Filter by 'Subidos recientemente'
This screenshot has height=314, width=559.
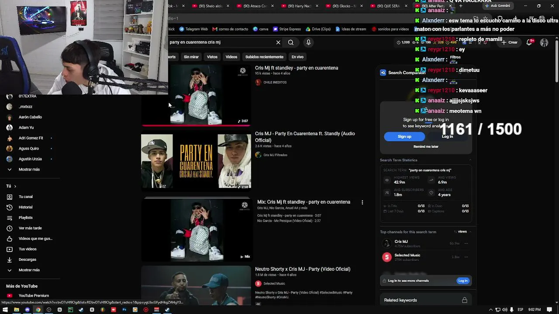(264, 57)
